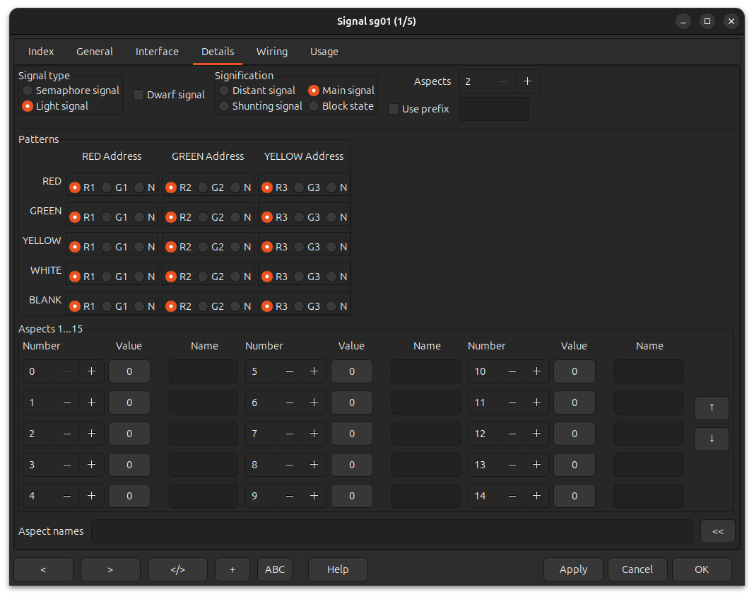Toggle the Use prefix checkbox
This screenshot has width=754, height=597.
(394, 109)
